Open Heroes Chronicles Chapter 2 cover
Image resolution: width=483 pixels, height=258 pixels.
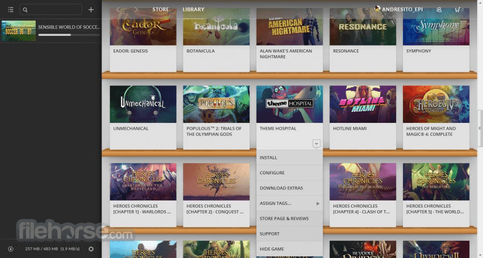pyautogui.click(x=216, y=182)
